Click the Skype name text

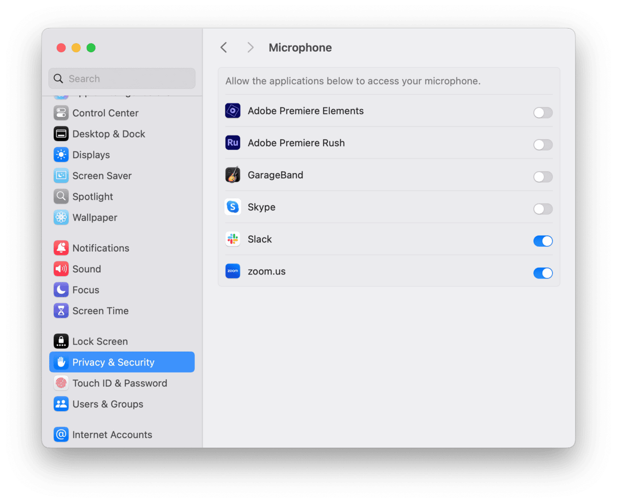click(x=261, y=207)
